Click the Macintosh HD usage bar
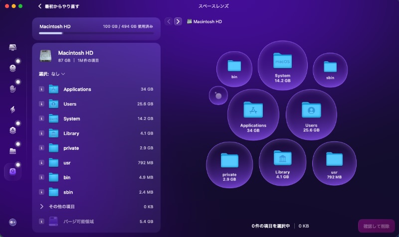The height and width of the screenshot is (237, 399). [96, 33]
